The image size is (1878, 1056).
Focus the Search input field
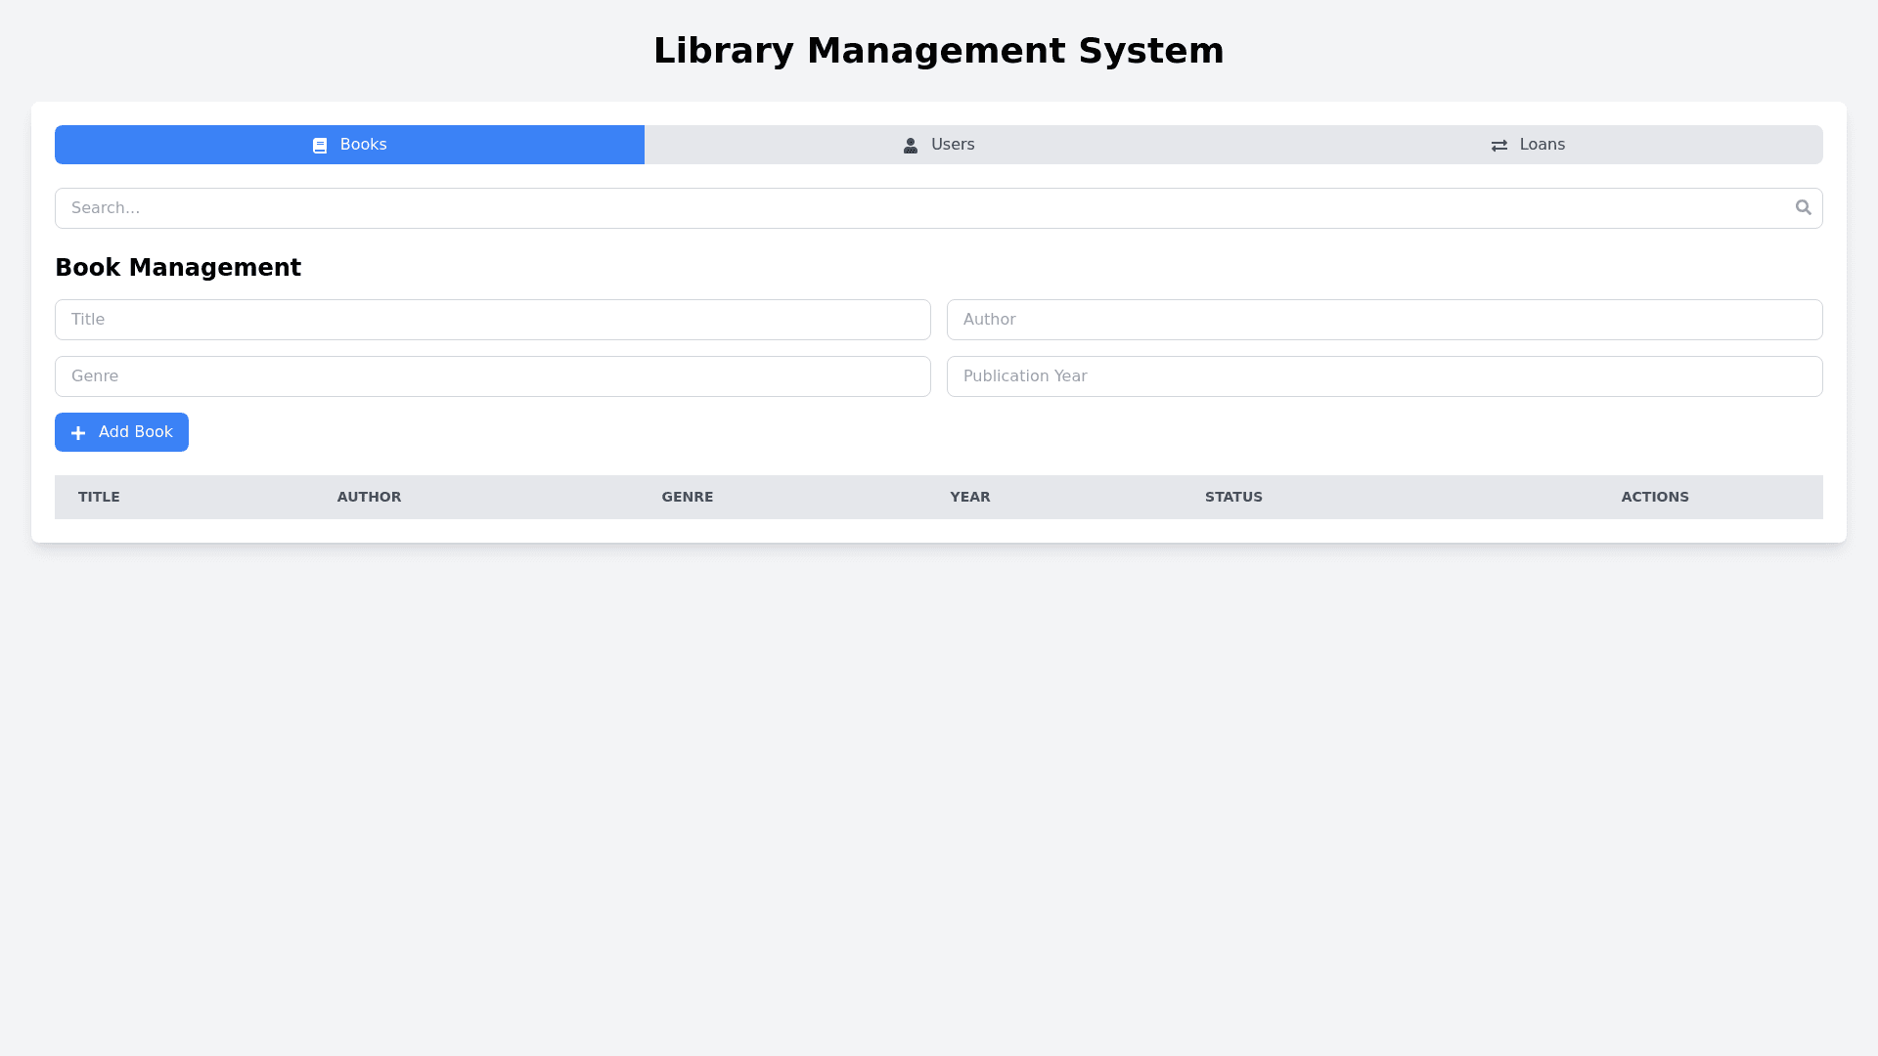pyautogui.click(x=919, y=208)
